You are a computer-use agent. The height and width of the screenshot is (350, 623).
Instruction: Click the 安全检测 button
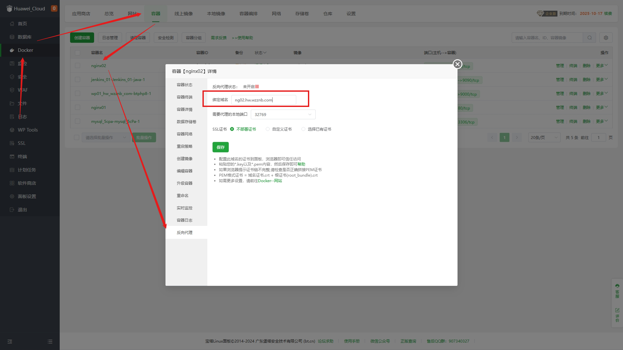[166, 38]
